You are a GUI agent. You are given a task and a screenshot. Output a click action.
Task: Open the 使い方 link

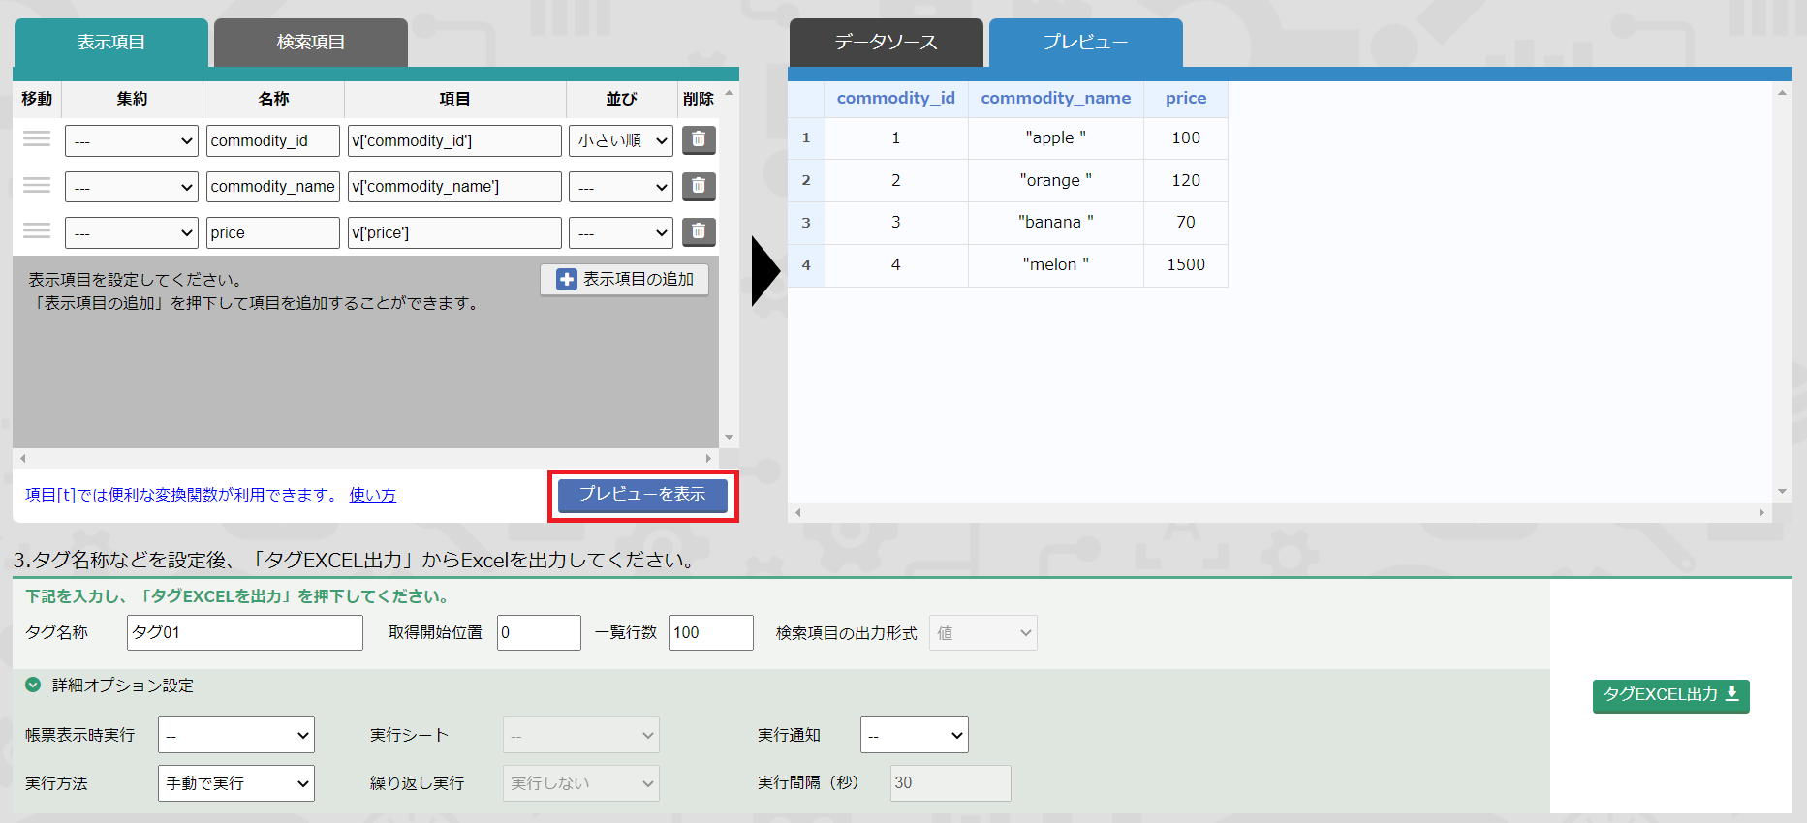[x=373, y=495]
